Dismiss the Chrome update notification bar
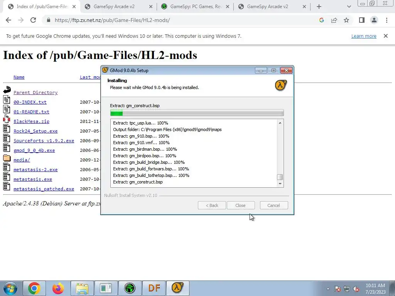Image resolution: width=395 pixels, height=296 pixels. point(386,36)
